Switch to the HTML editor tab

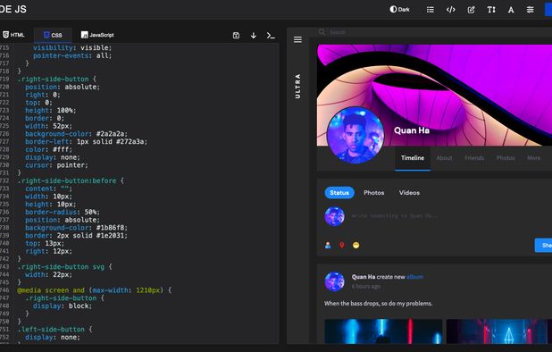(13, 35)
